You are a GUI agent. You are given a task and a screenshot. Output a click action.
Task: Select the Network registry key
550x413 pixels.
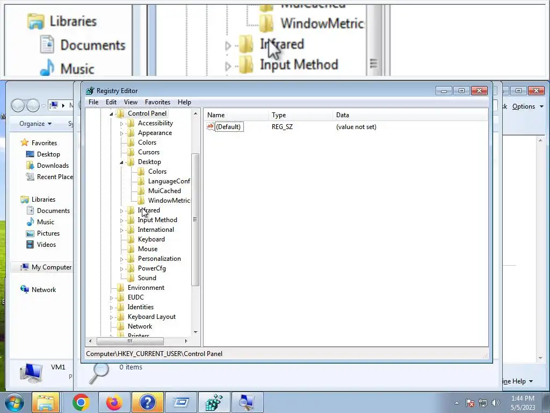(140, 326)
